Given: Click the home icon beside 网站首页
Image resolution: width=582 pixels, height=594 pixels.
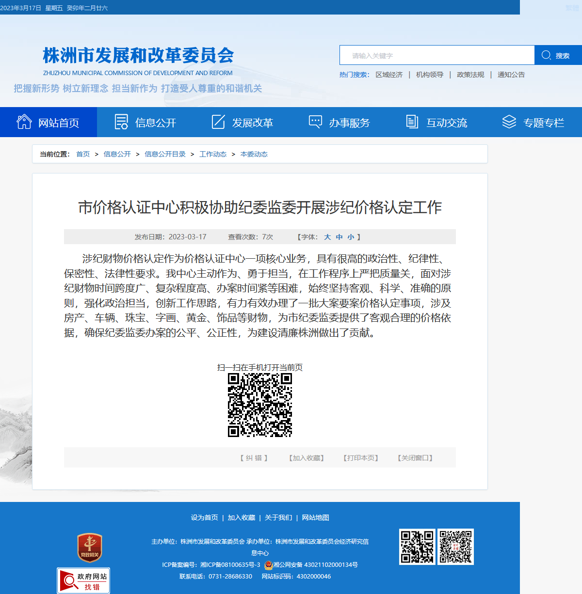Looking at the screenshot, I should click(x=24, y=122).
